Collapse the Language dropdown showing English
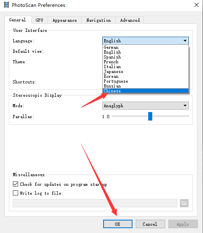Screen dimensions: 203x233 point(145,41)
